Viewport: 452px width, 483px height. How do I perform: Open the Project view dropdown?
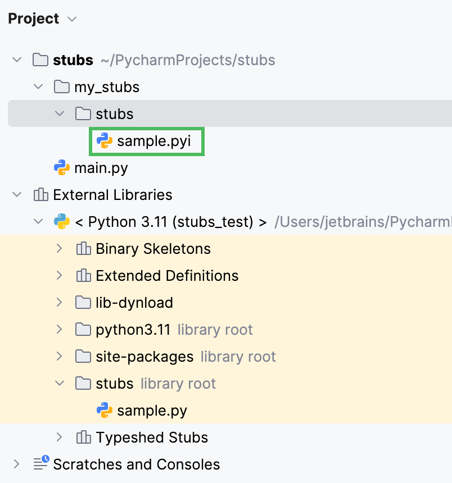point(71,19)
